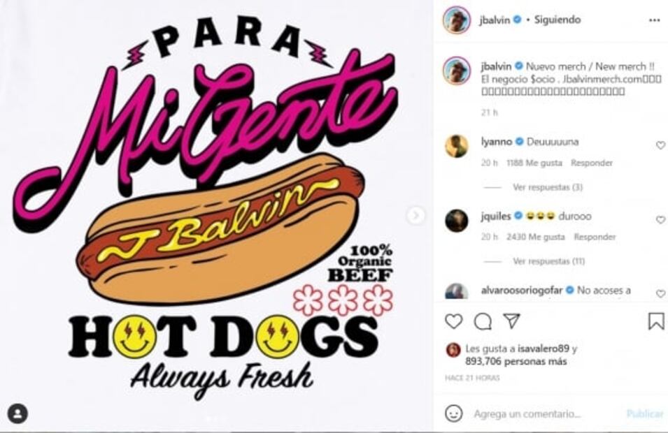Open emoji picker in comment box
Image resolution: width=668 pixels, height=433 pixels.
tap(454, 413)
